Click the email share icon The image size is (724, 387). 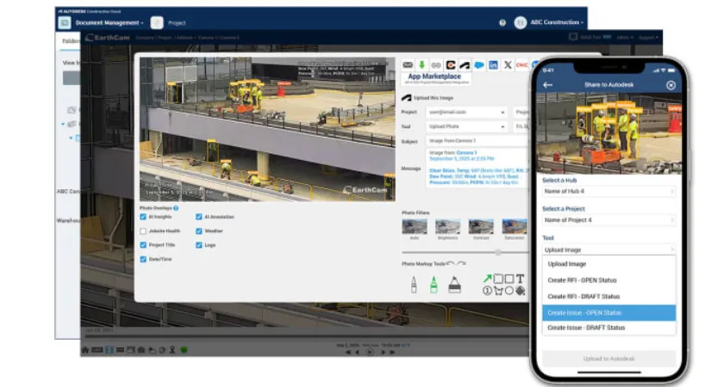pos(408,65)
